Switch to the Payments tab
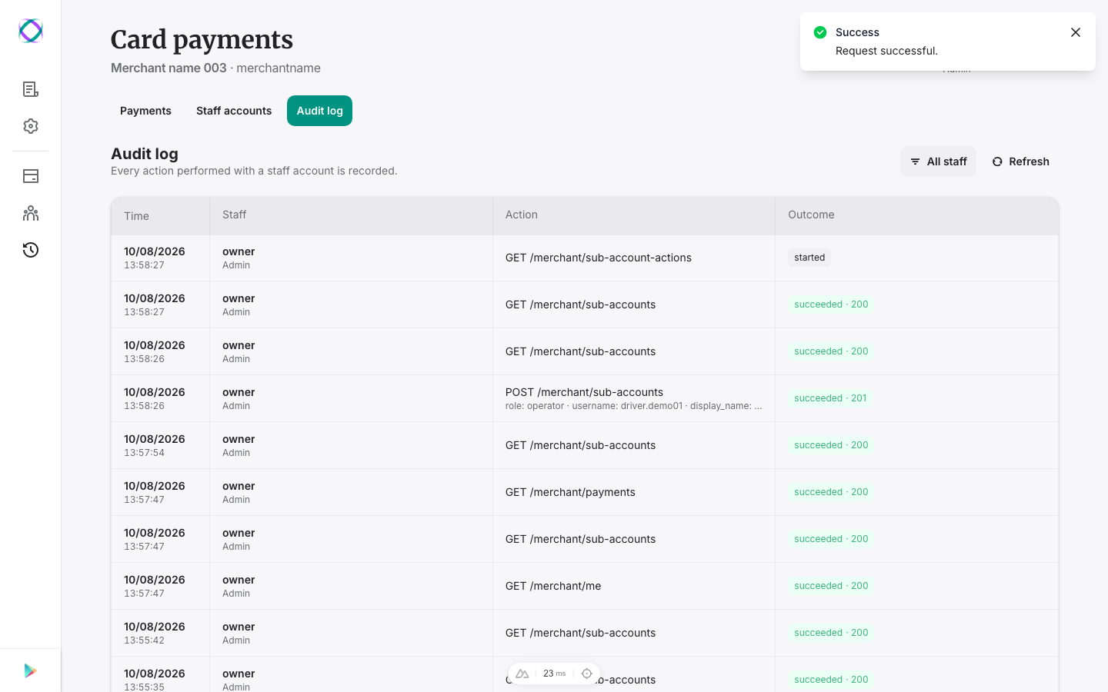Image resolution: width=1108 pixels, height=692 pixels. (145, 111)
